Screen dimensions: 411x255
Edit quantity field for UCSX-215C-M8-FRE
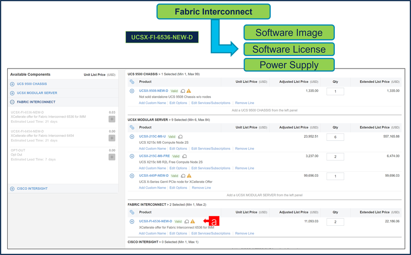(x=335, y=156)
